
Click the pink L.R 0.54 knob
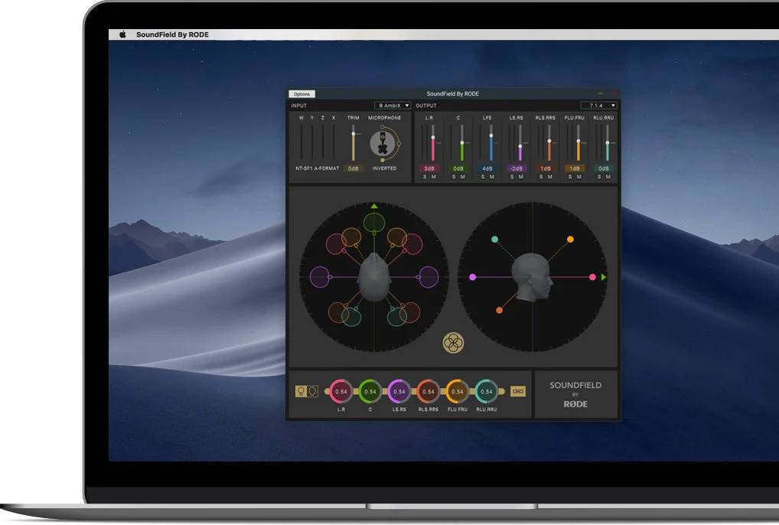(x=341, y=391)
